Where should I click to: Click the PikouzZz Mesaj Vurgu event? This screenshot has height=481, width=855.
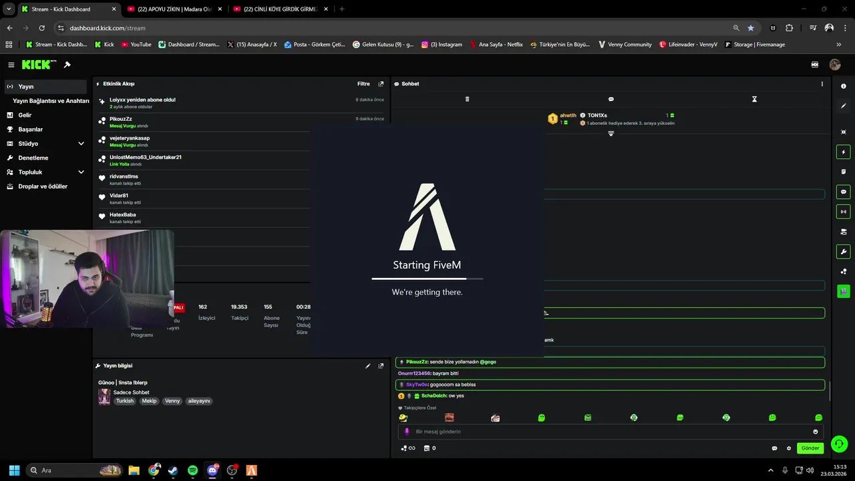point(240,122)
